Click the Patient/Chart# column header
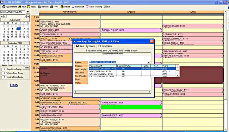Screen dimensions: 229x132 [x=103, y=66]
